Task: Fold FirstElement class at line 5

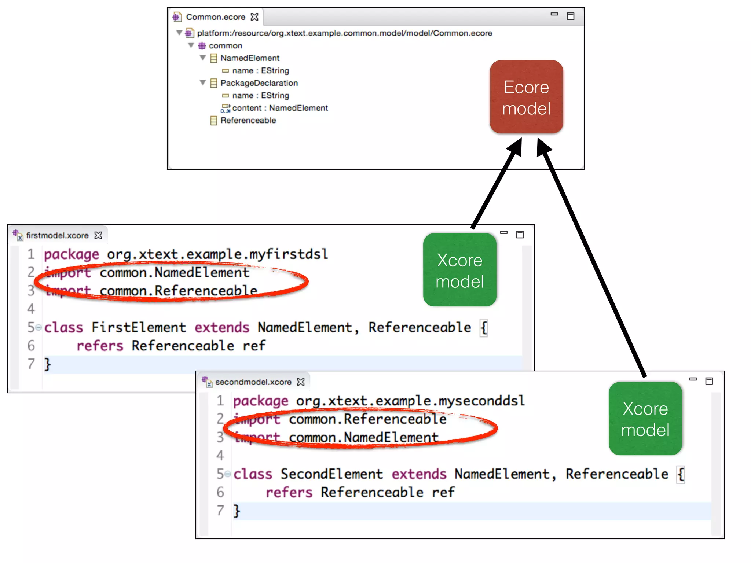Action: (x=39, y=327)
